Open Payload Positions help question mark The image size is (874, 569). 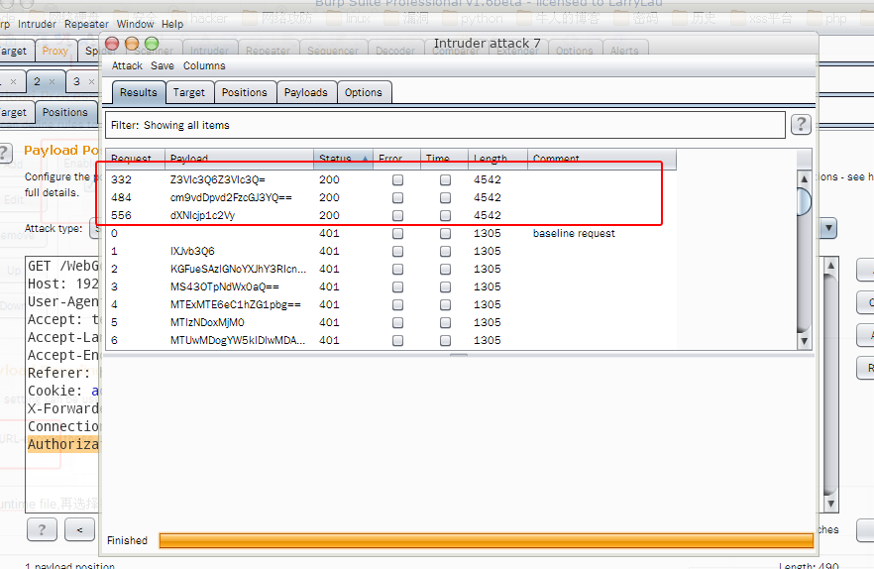point(4,153)
